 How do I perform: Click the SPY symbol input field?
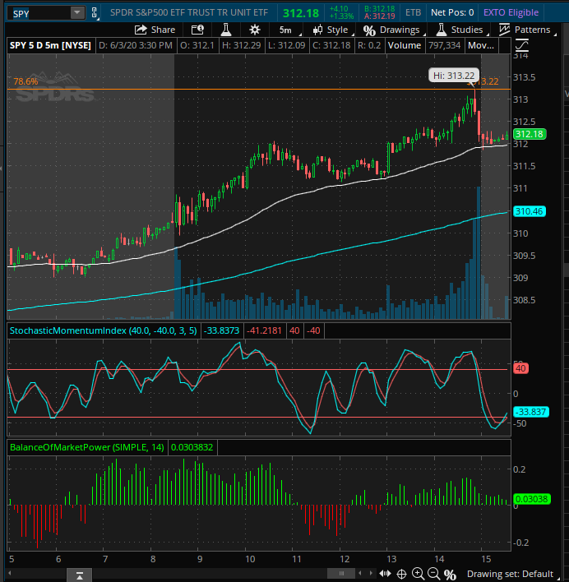(x=40, y=13)
